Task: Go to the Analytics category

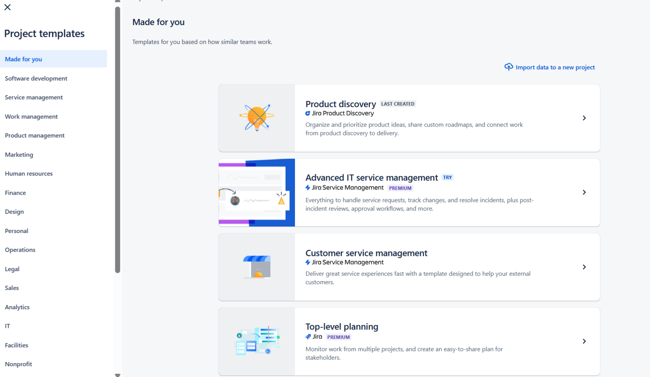Action: 53,307
